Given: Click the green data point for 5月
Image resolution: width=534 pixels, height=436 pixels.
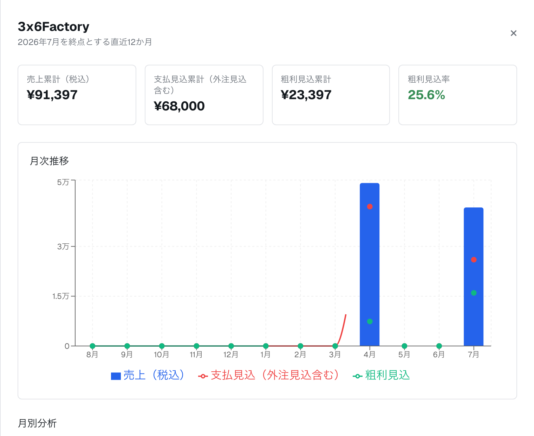Looking at the screenshot, I should point(404,346).
